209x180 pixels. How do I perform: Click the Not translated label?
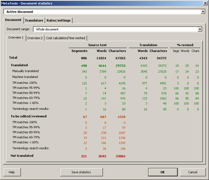pos(22,156)
